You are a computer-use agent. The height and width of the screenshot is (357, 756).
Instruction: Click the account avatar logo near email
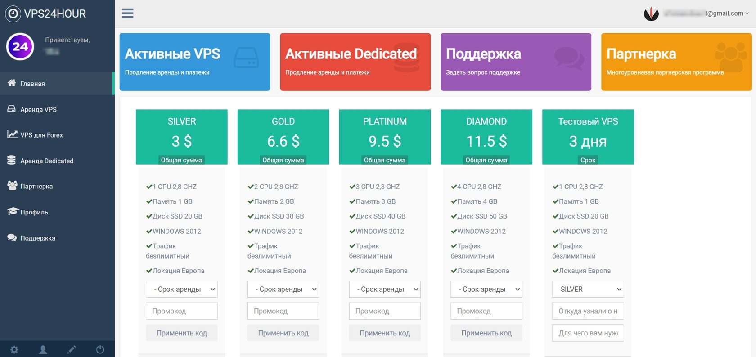coord(651,14)
